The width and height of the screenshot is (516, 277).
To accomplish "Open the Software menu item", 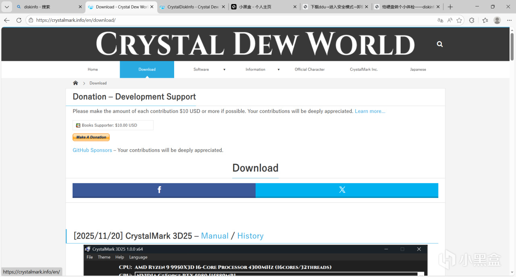I will (201, 69).
